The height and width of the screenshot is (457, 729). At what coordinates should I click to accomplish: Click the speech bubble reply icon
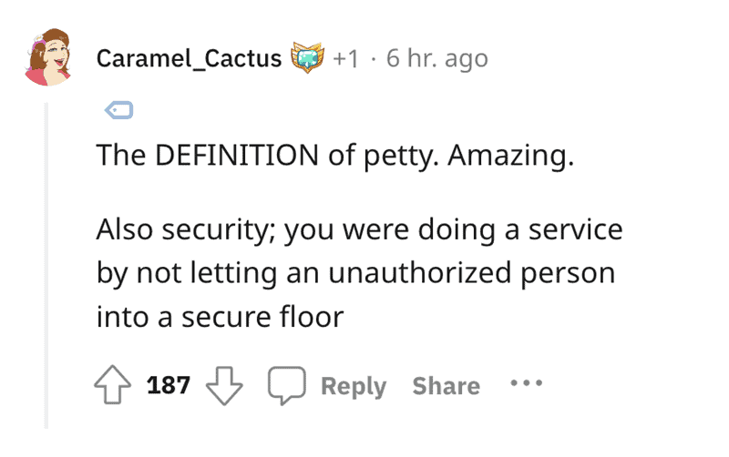coord(287,385)
